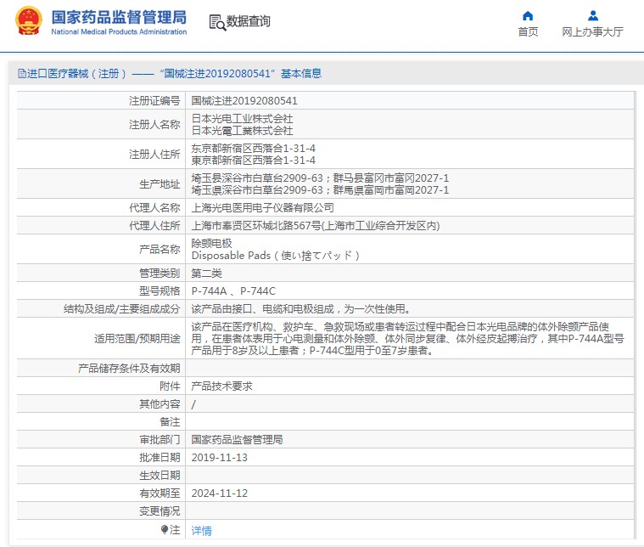The height and width of the screenshot is (547, 644).
Task: Click the 数据查询 title text
Action: (x=248, y=21)
